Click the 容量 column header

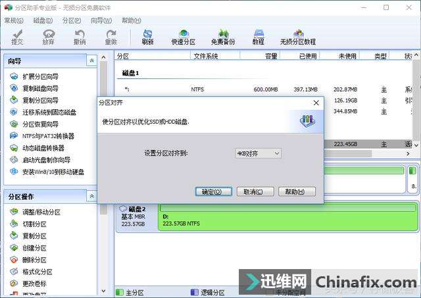click(260, 56)
